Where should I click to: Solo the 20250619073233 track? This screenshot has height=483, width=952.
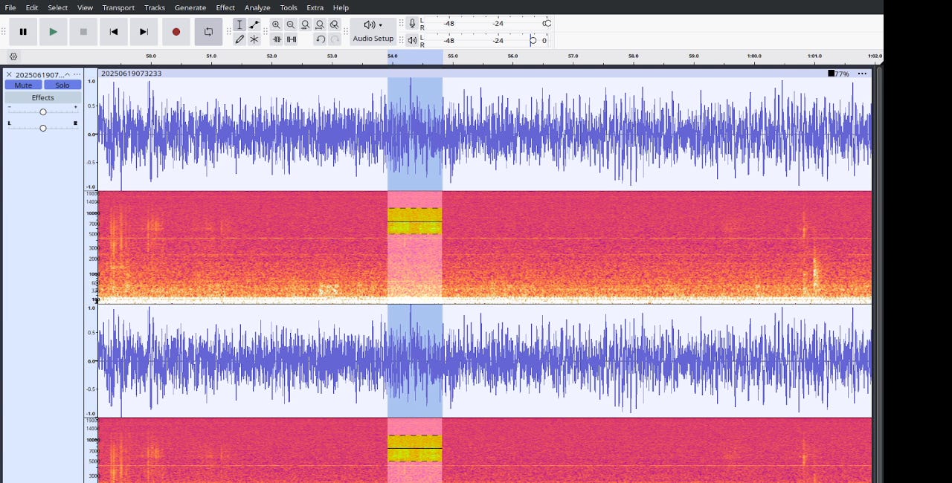(x=62, y=85)
